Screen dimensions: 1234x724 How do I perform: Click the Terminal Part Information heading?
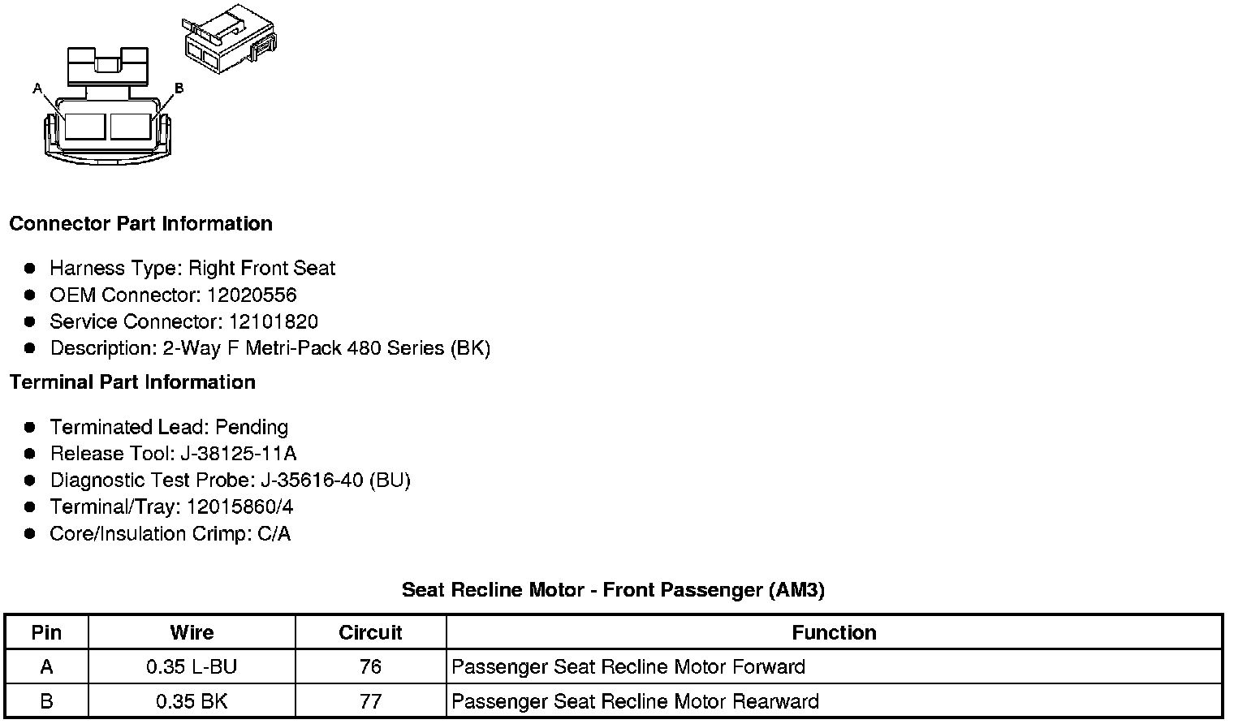click(x=132, y=382)
